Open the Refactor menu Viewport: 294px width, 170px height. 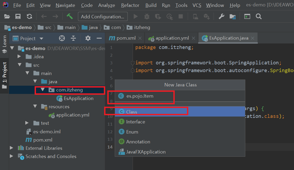pyautogui.click(x=130, y=5)
